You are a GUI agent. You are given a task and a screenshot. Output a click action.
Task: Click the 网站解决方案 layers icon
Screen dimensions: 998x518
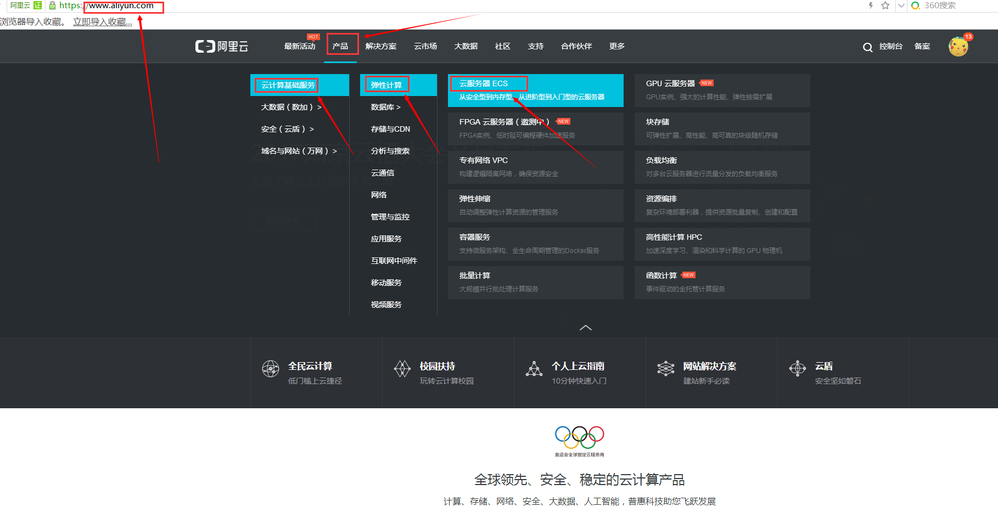click(666, 369)
